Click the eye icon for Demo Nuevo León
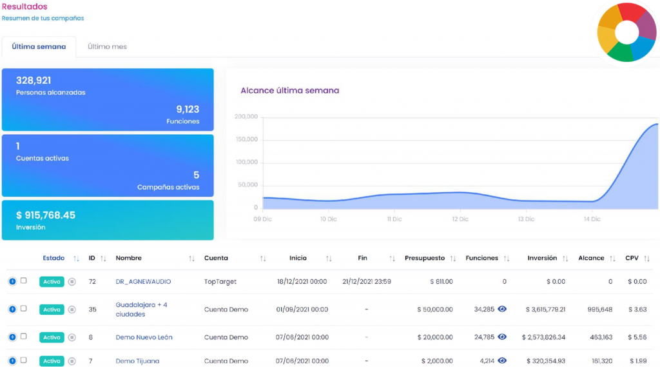 (x=502, y=337)
